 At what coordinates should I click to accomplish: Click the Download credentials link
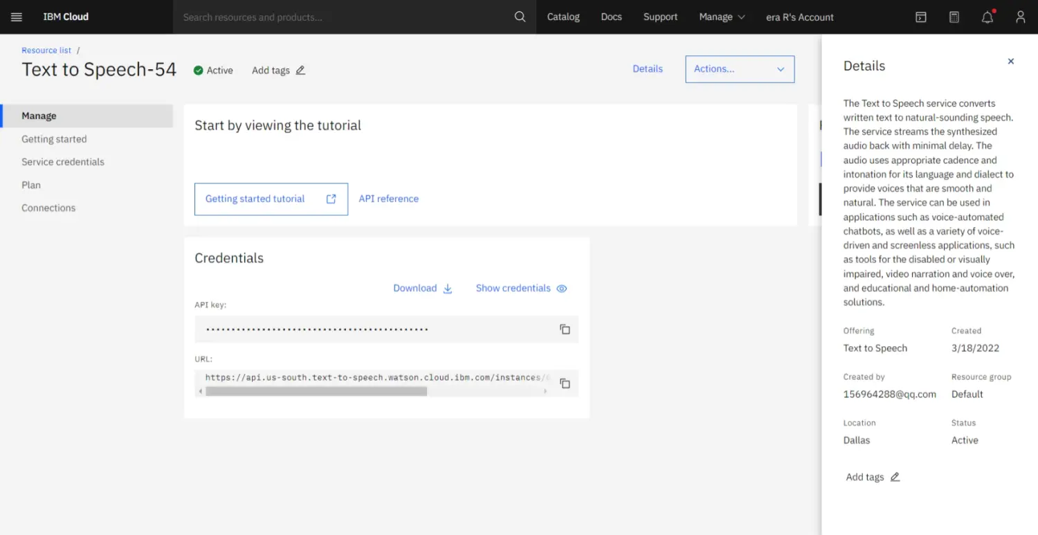[x=422, y=289]
